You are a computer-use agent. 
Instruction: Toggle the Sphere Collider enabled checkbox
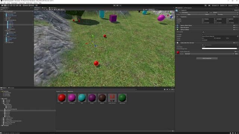[x=179, y=29]
